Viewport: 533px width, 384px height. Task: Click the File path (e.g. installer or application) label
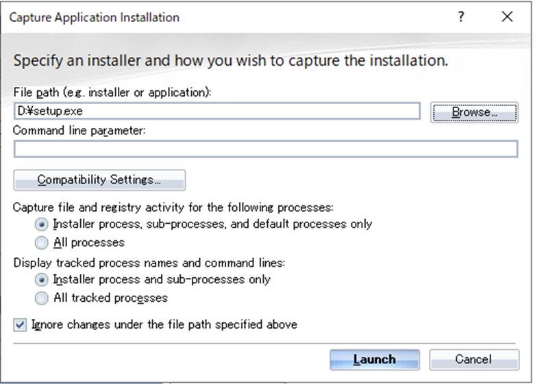point(112,92)
